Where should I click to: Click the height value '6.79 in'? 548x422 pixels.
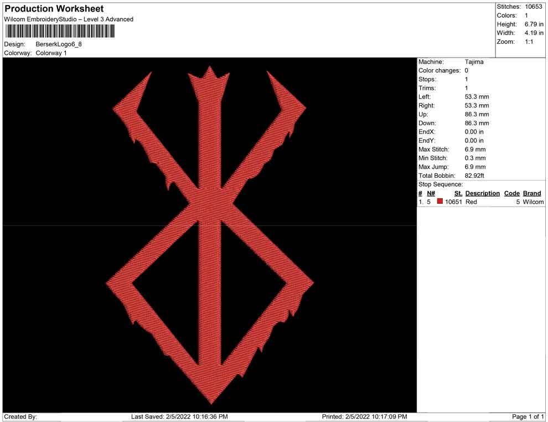(534, 24)
